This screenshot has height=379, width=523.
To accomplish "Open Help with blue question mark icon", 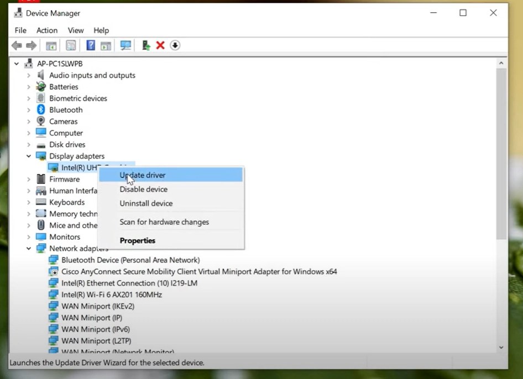I will (90, 45).
